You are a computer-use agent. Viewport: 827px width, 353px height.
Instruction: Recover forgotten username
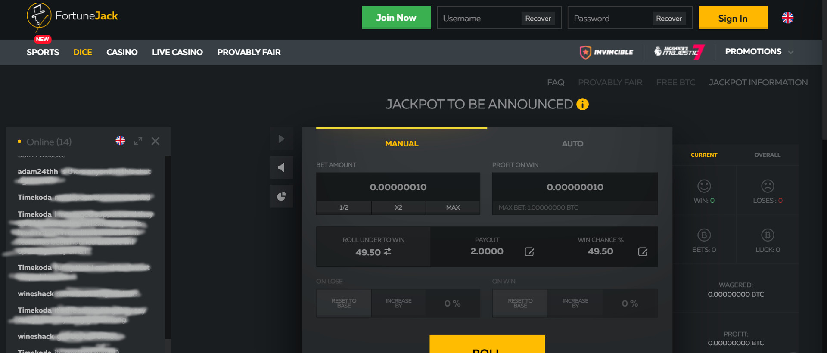(538, 18)
